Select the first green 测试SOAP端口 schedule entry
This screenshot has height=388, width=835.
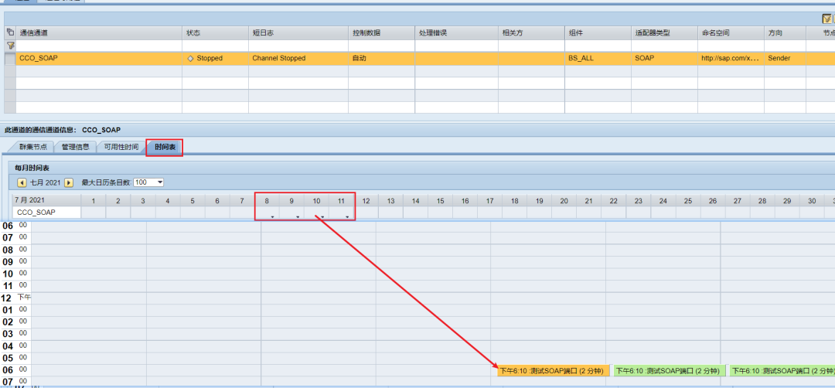(x=668, y=371)
